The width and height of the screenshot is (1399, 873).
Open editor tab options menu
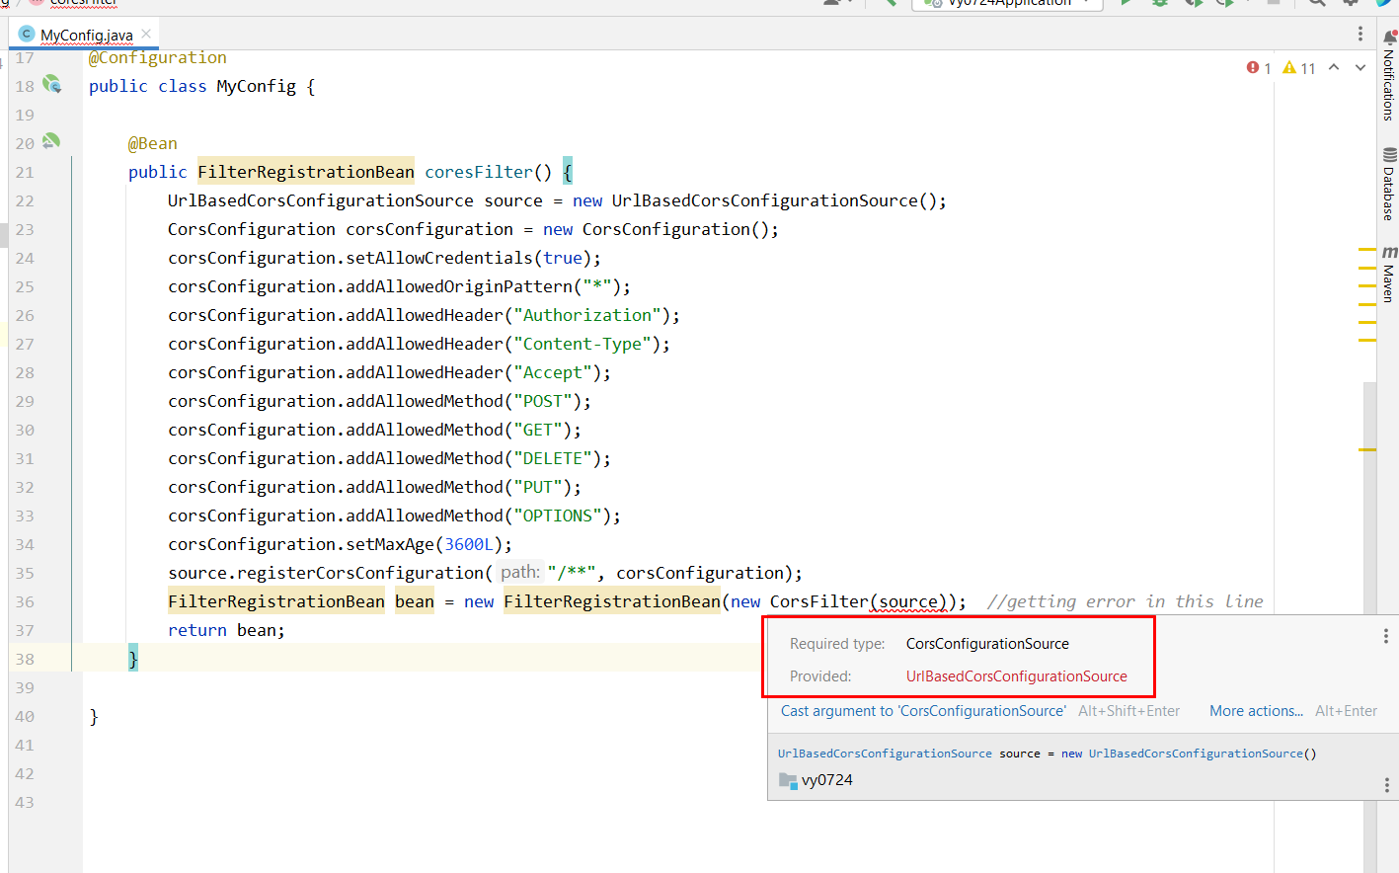click(1360, 35)
